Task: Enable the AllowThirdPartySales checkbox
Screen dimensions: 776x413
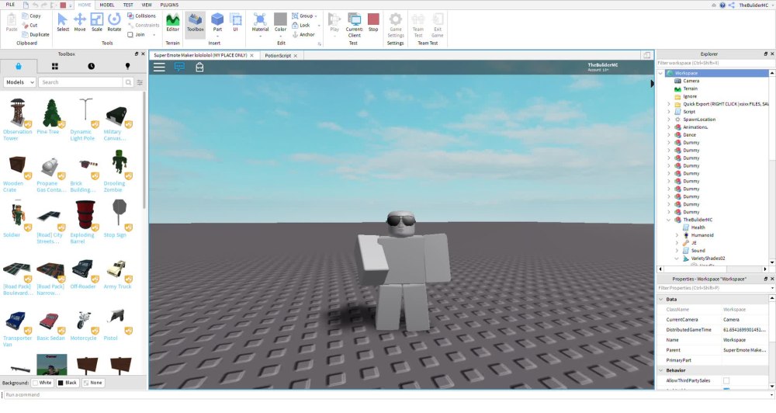Action: click(x=726, y=380)
